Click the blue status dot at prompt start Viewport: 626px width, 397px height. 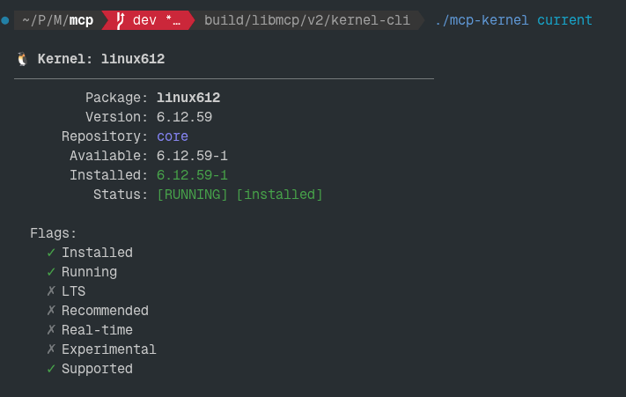[5, 19]
